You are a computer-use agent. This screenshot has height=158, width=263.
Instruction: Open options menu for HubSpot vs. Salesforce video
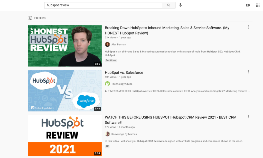pos(248,72)
